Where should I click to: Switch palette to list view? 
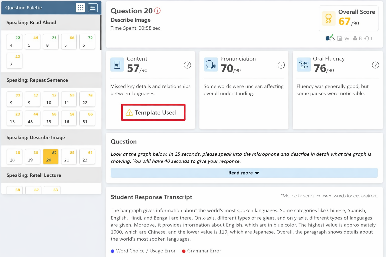click(x=93, y=8)
